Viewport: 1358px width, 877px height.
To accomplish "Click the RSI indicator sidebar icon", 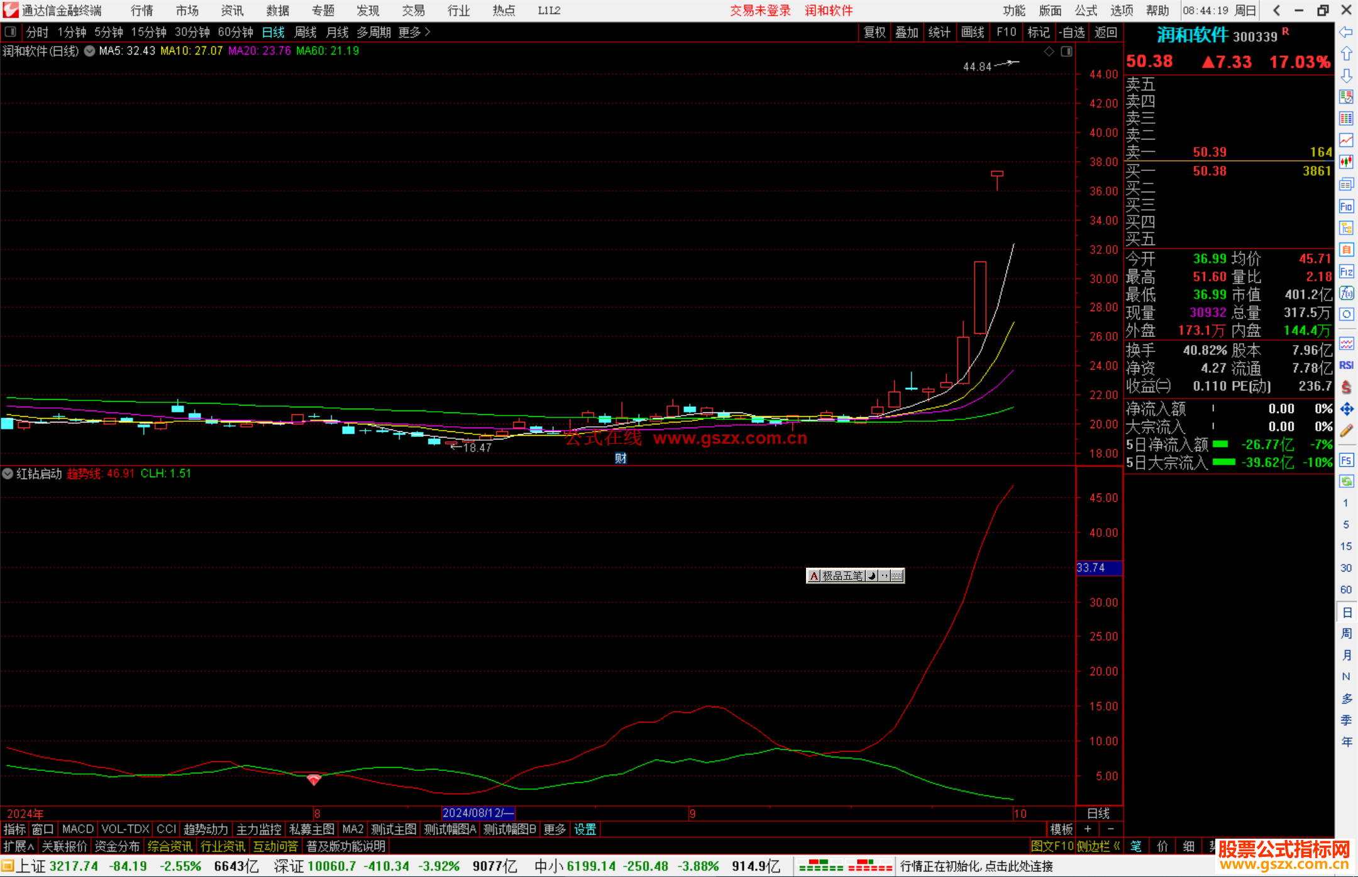I will tap(1346, 365).
